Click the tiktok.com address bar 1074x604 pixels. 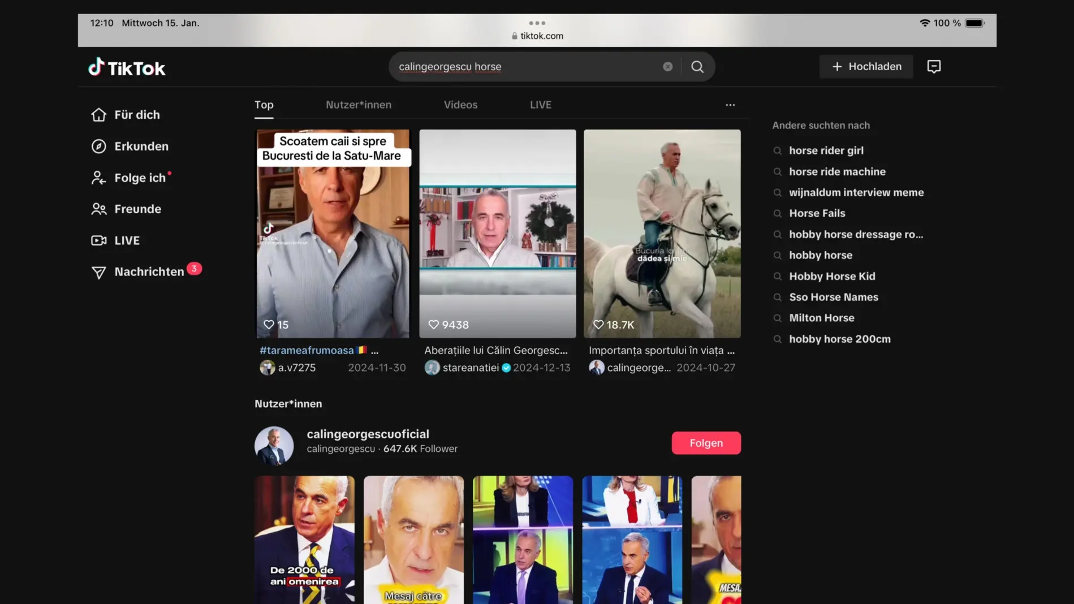(537, 36)
